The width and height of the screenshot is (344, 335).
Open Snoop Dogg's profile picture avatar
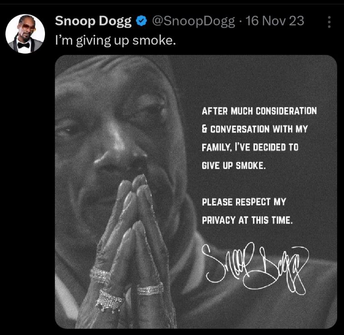pos(25,34)
